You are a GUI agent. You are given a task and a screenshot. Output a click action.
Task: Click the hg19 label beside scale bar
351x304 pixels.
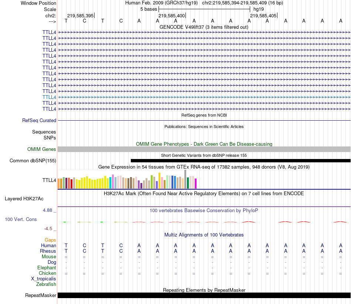click(x=259, y=9)
